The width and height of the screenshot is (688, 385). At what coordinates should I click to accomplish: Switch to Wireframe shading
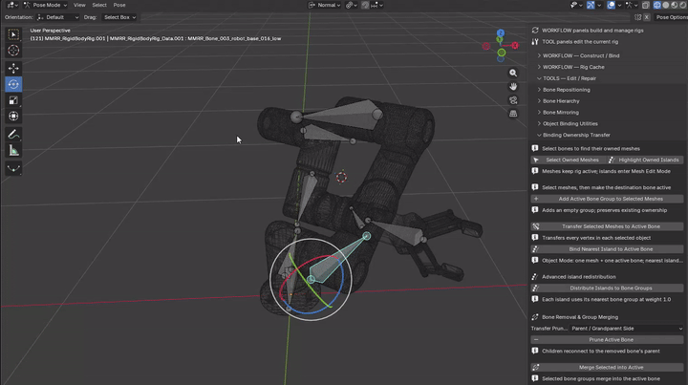656,5
